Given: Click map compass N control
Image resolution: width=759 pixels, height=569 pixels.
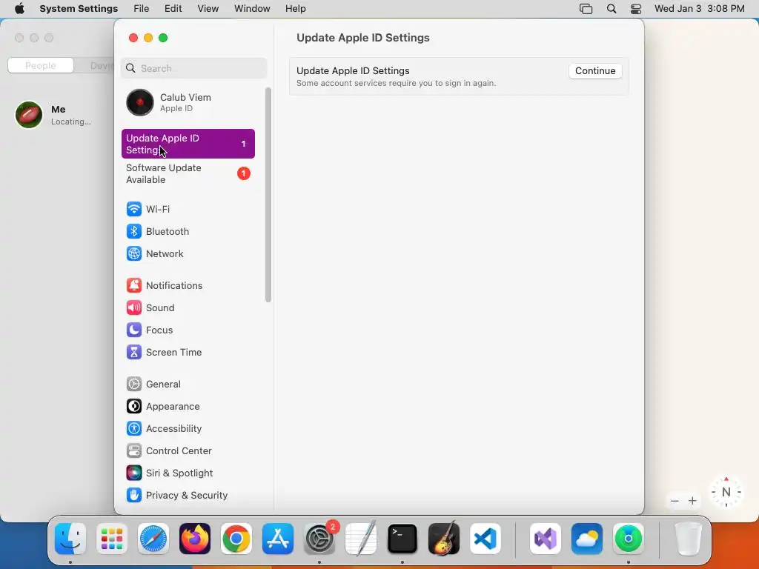Looking at the screenshot, I should pos(726,492).
